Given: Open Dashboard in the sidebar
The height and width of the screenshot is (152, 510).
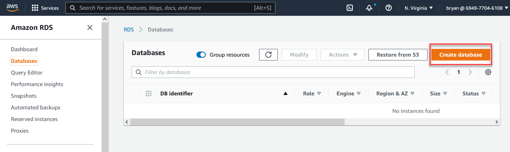Looking at the screenshot, I should pyautogui.click(x=24, y=49).
